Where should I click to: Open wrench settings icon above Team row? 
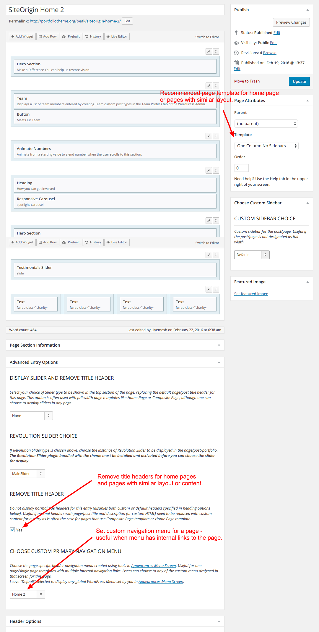coord(209,86)
